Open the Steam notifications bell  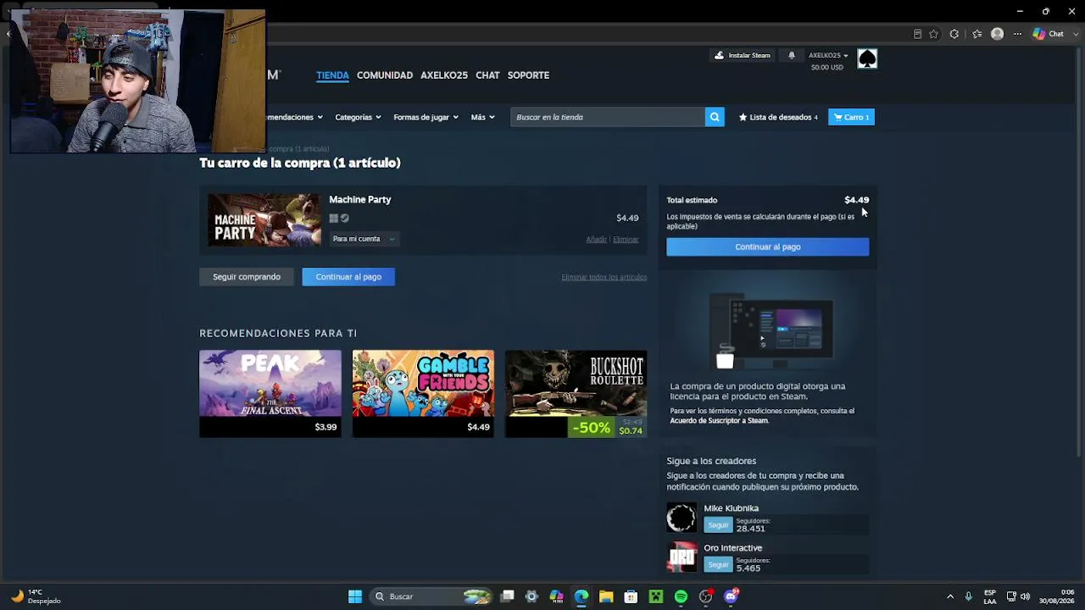pyautogui.click(x=792, y=55)
